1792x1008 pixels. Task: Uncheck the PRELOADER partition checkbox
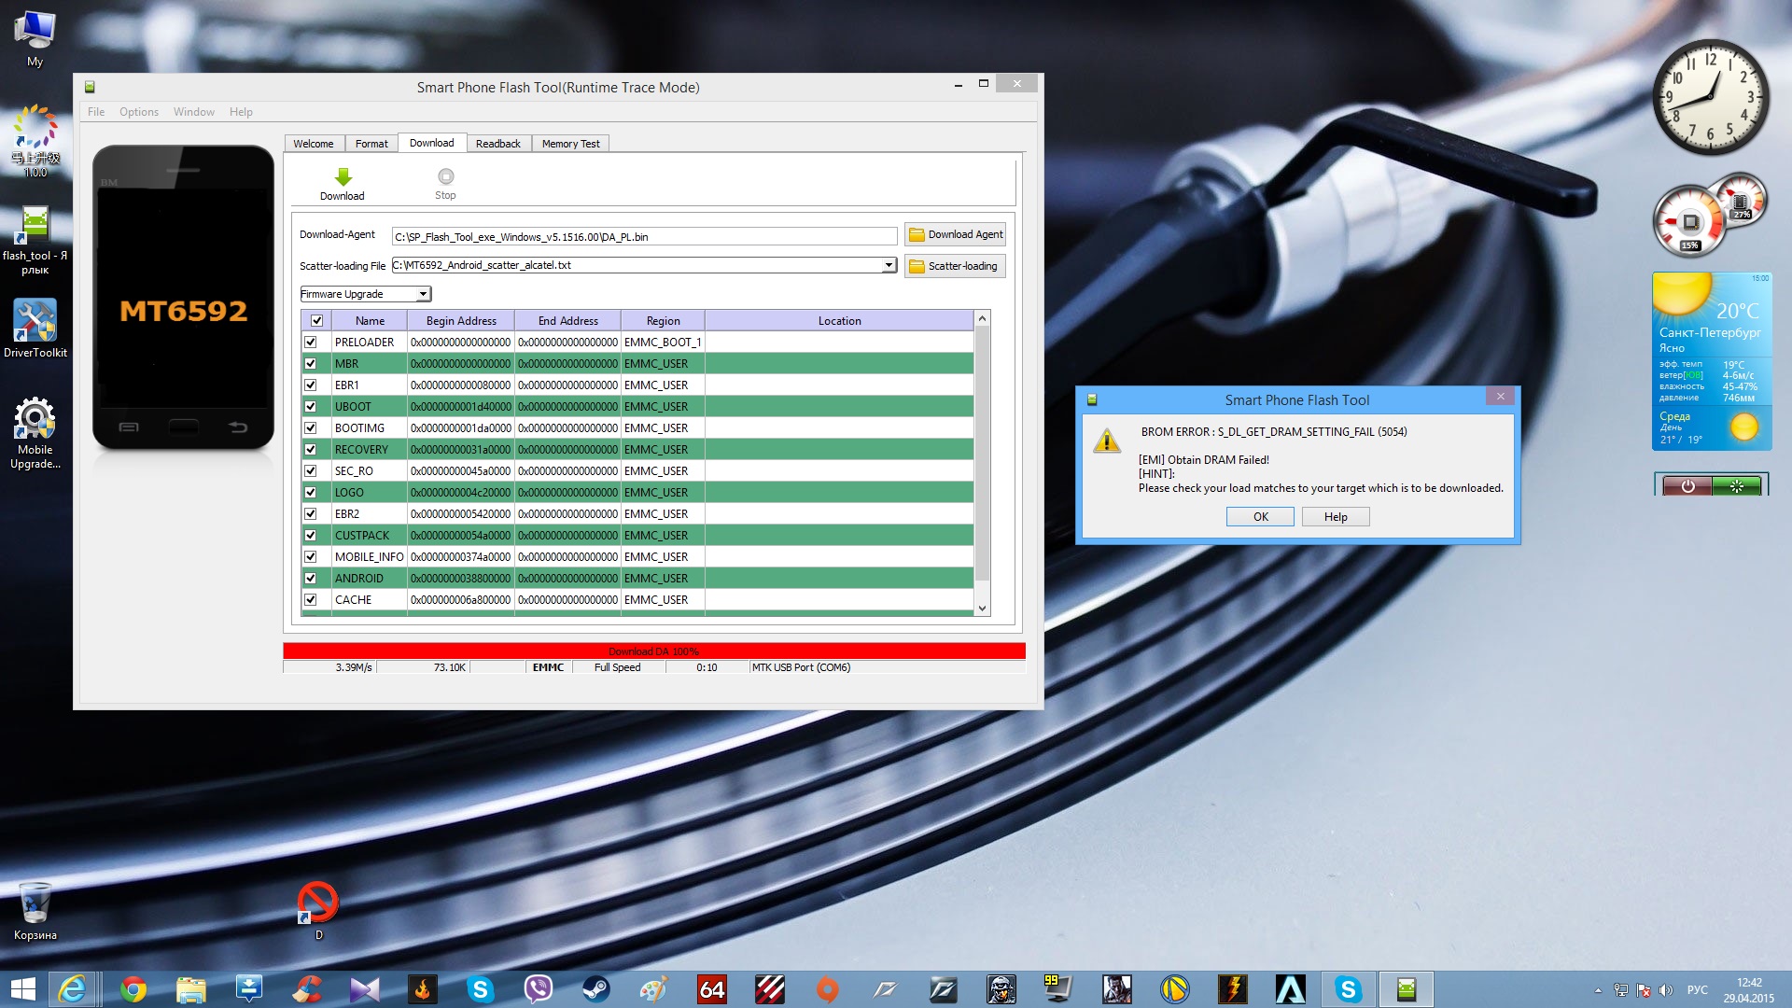[311, 343]
